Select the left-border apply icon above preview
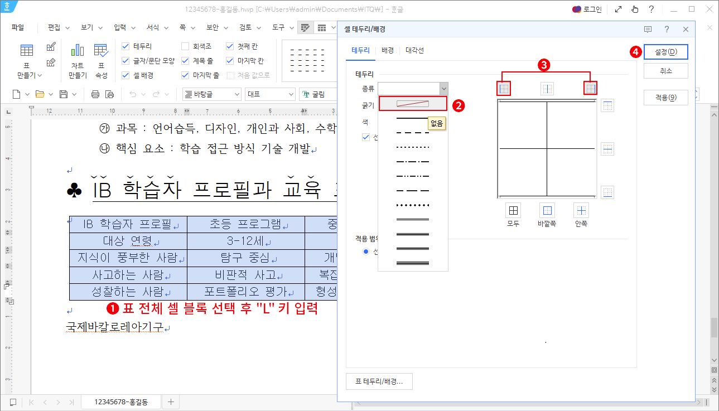This screenshot has width=719, height=411. (x=503, y=88)
